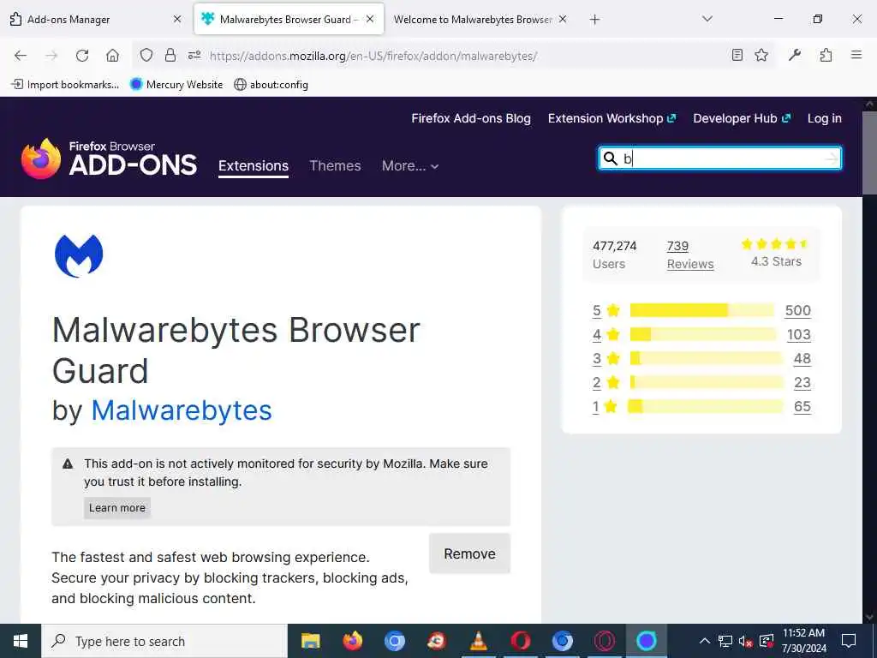Open Import bookmarks... from bookmarks bar

coord(65,85)
